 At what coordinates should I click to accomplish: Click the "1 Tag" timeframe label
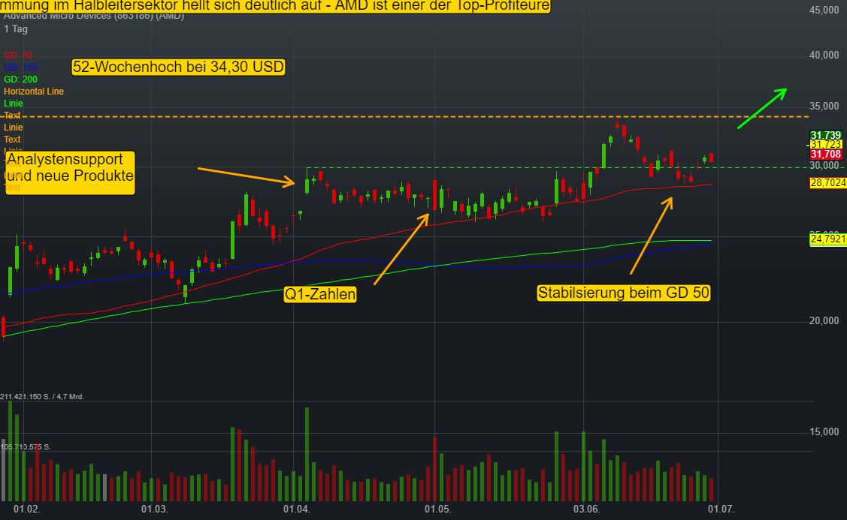tap(16, 29)
